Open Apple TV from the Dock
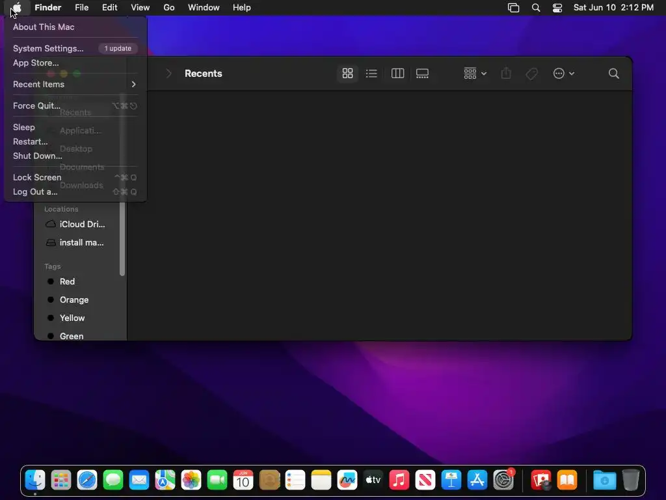The width and height of the screenshot is (666, 500). coord(373,480)
